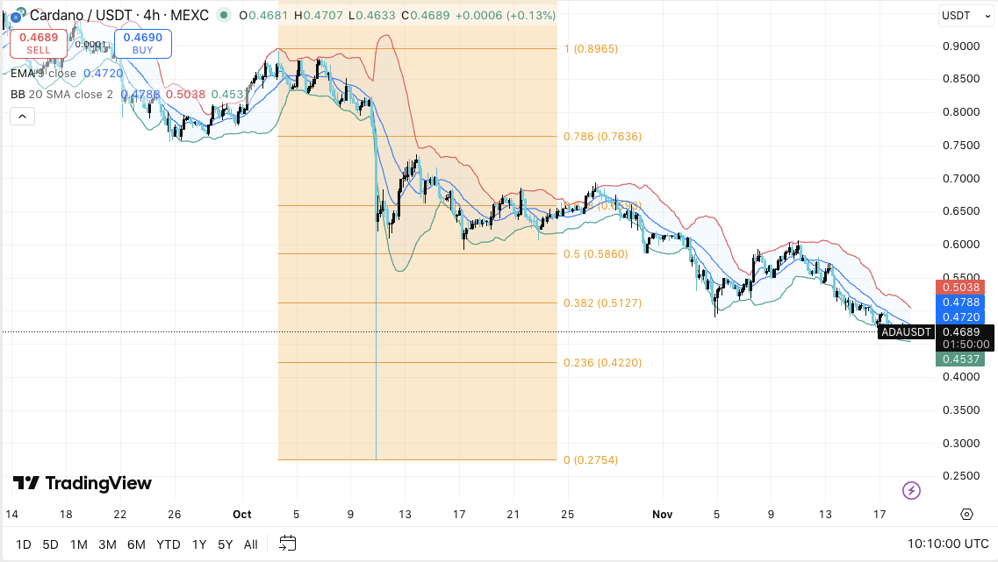Open the Go to date calendar icon

point(288,544)
